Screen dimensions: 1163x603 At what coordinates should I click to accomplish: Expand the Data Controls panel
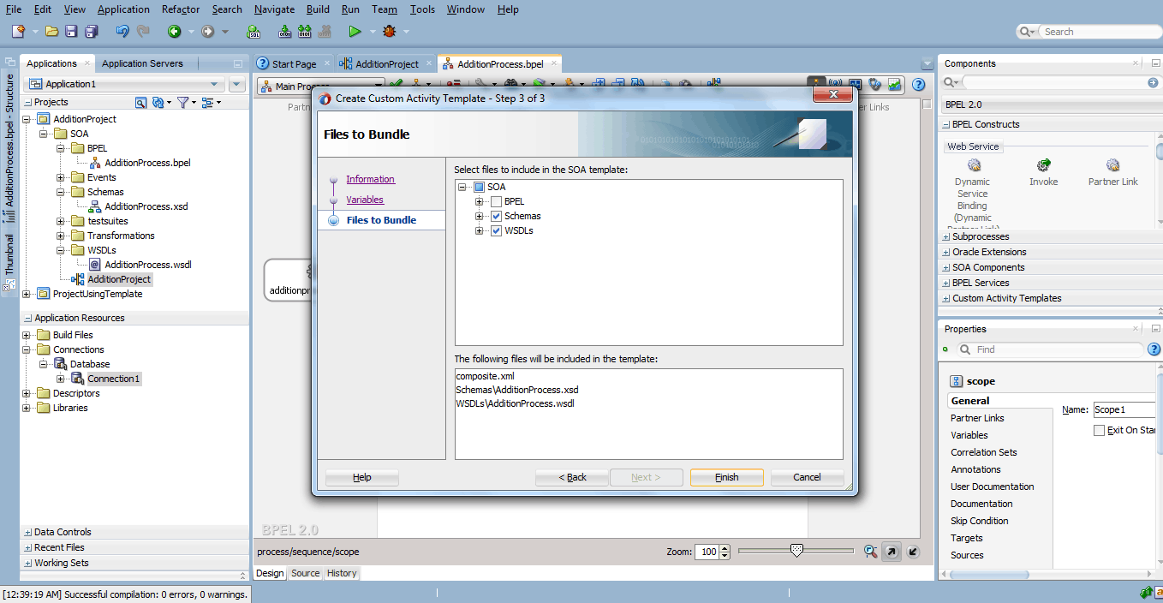point(28,532)
